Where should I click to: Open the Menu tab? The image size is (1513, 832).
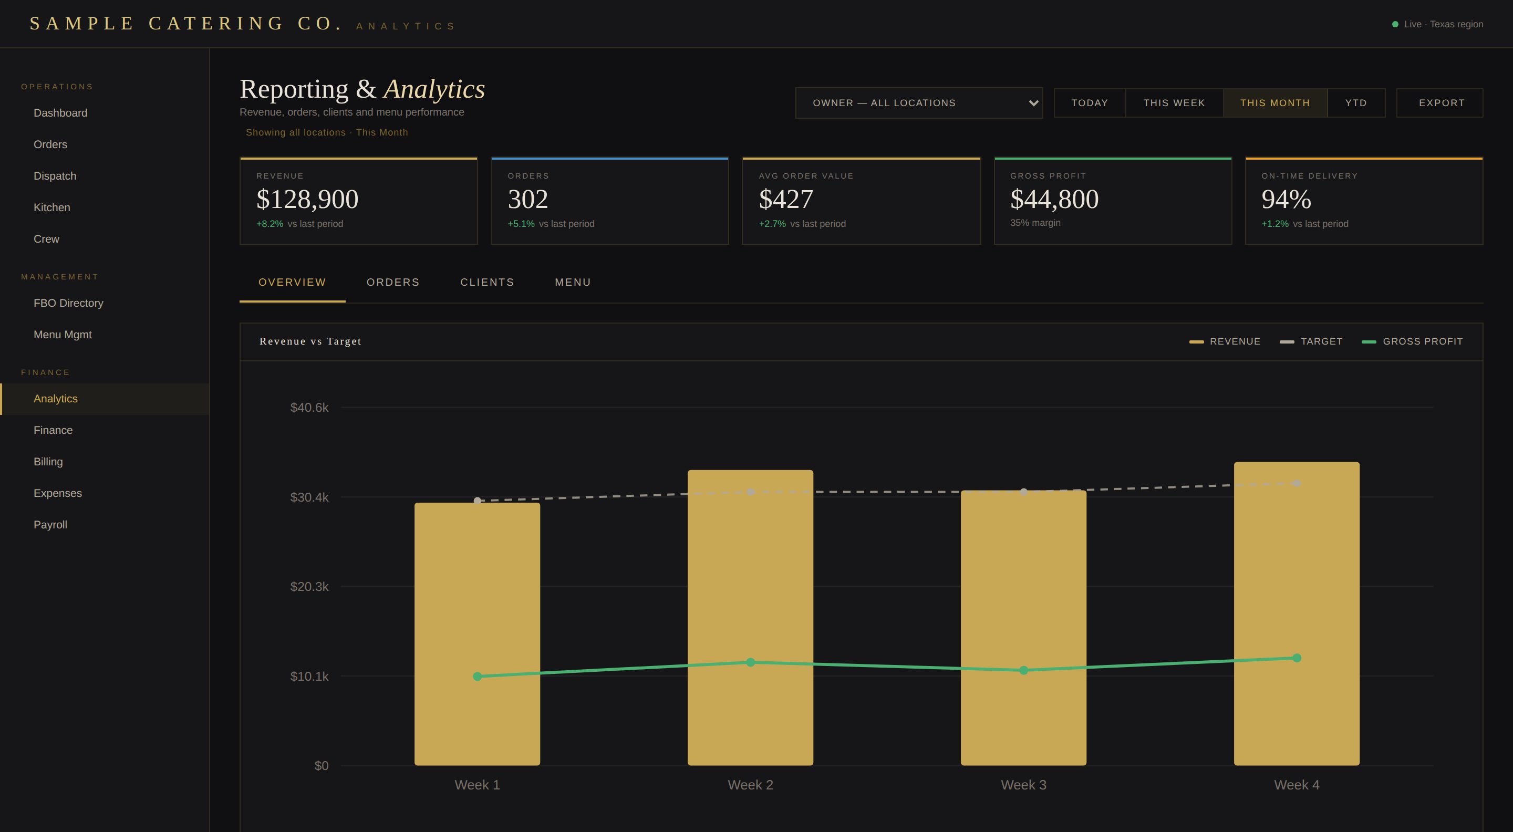pyautogui.click(x=573, y=283)
